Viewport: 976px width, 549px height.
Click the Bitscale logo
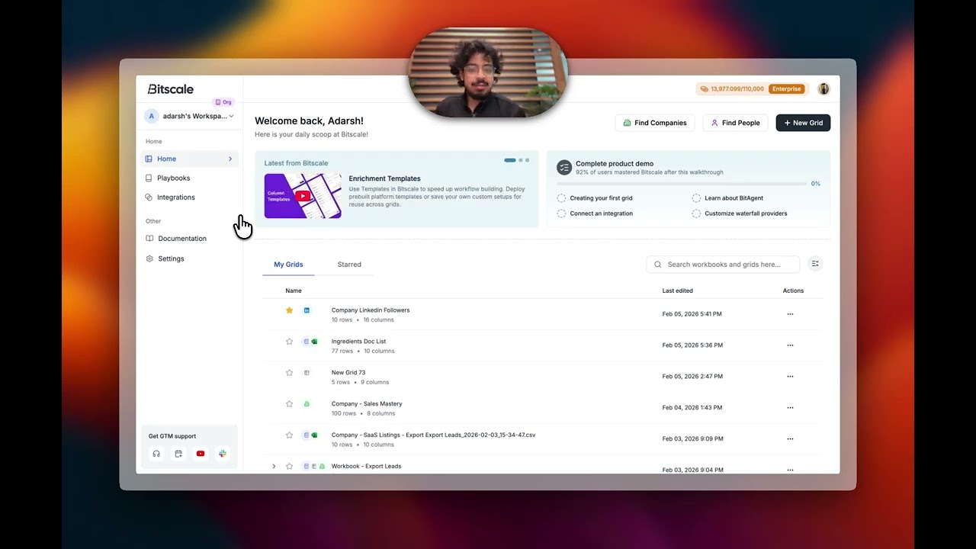point(170,88)
